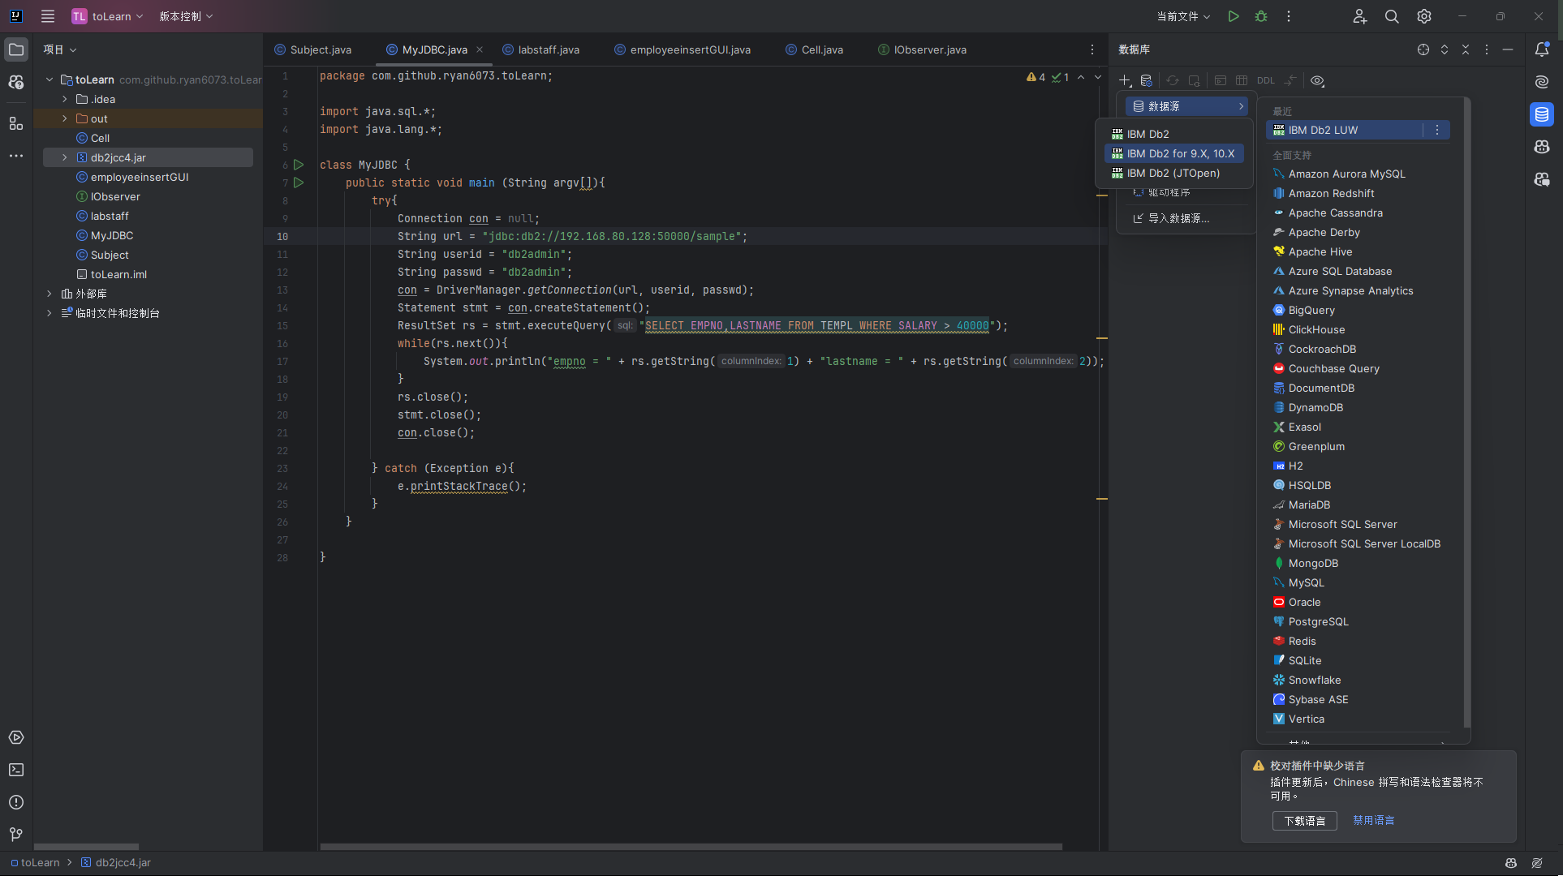The image size is (1563, 876).
Task: Close the MyJDBC.java tab
Action: [480, 49]
